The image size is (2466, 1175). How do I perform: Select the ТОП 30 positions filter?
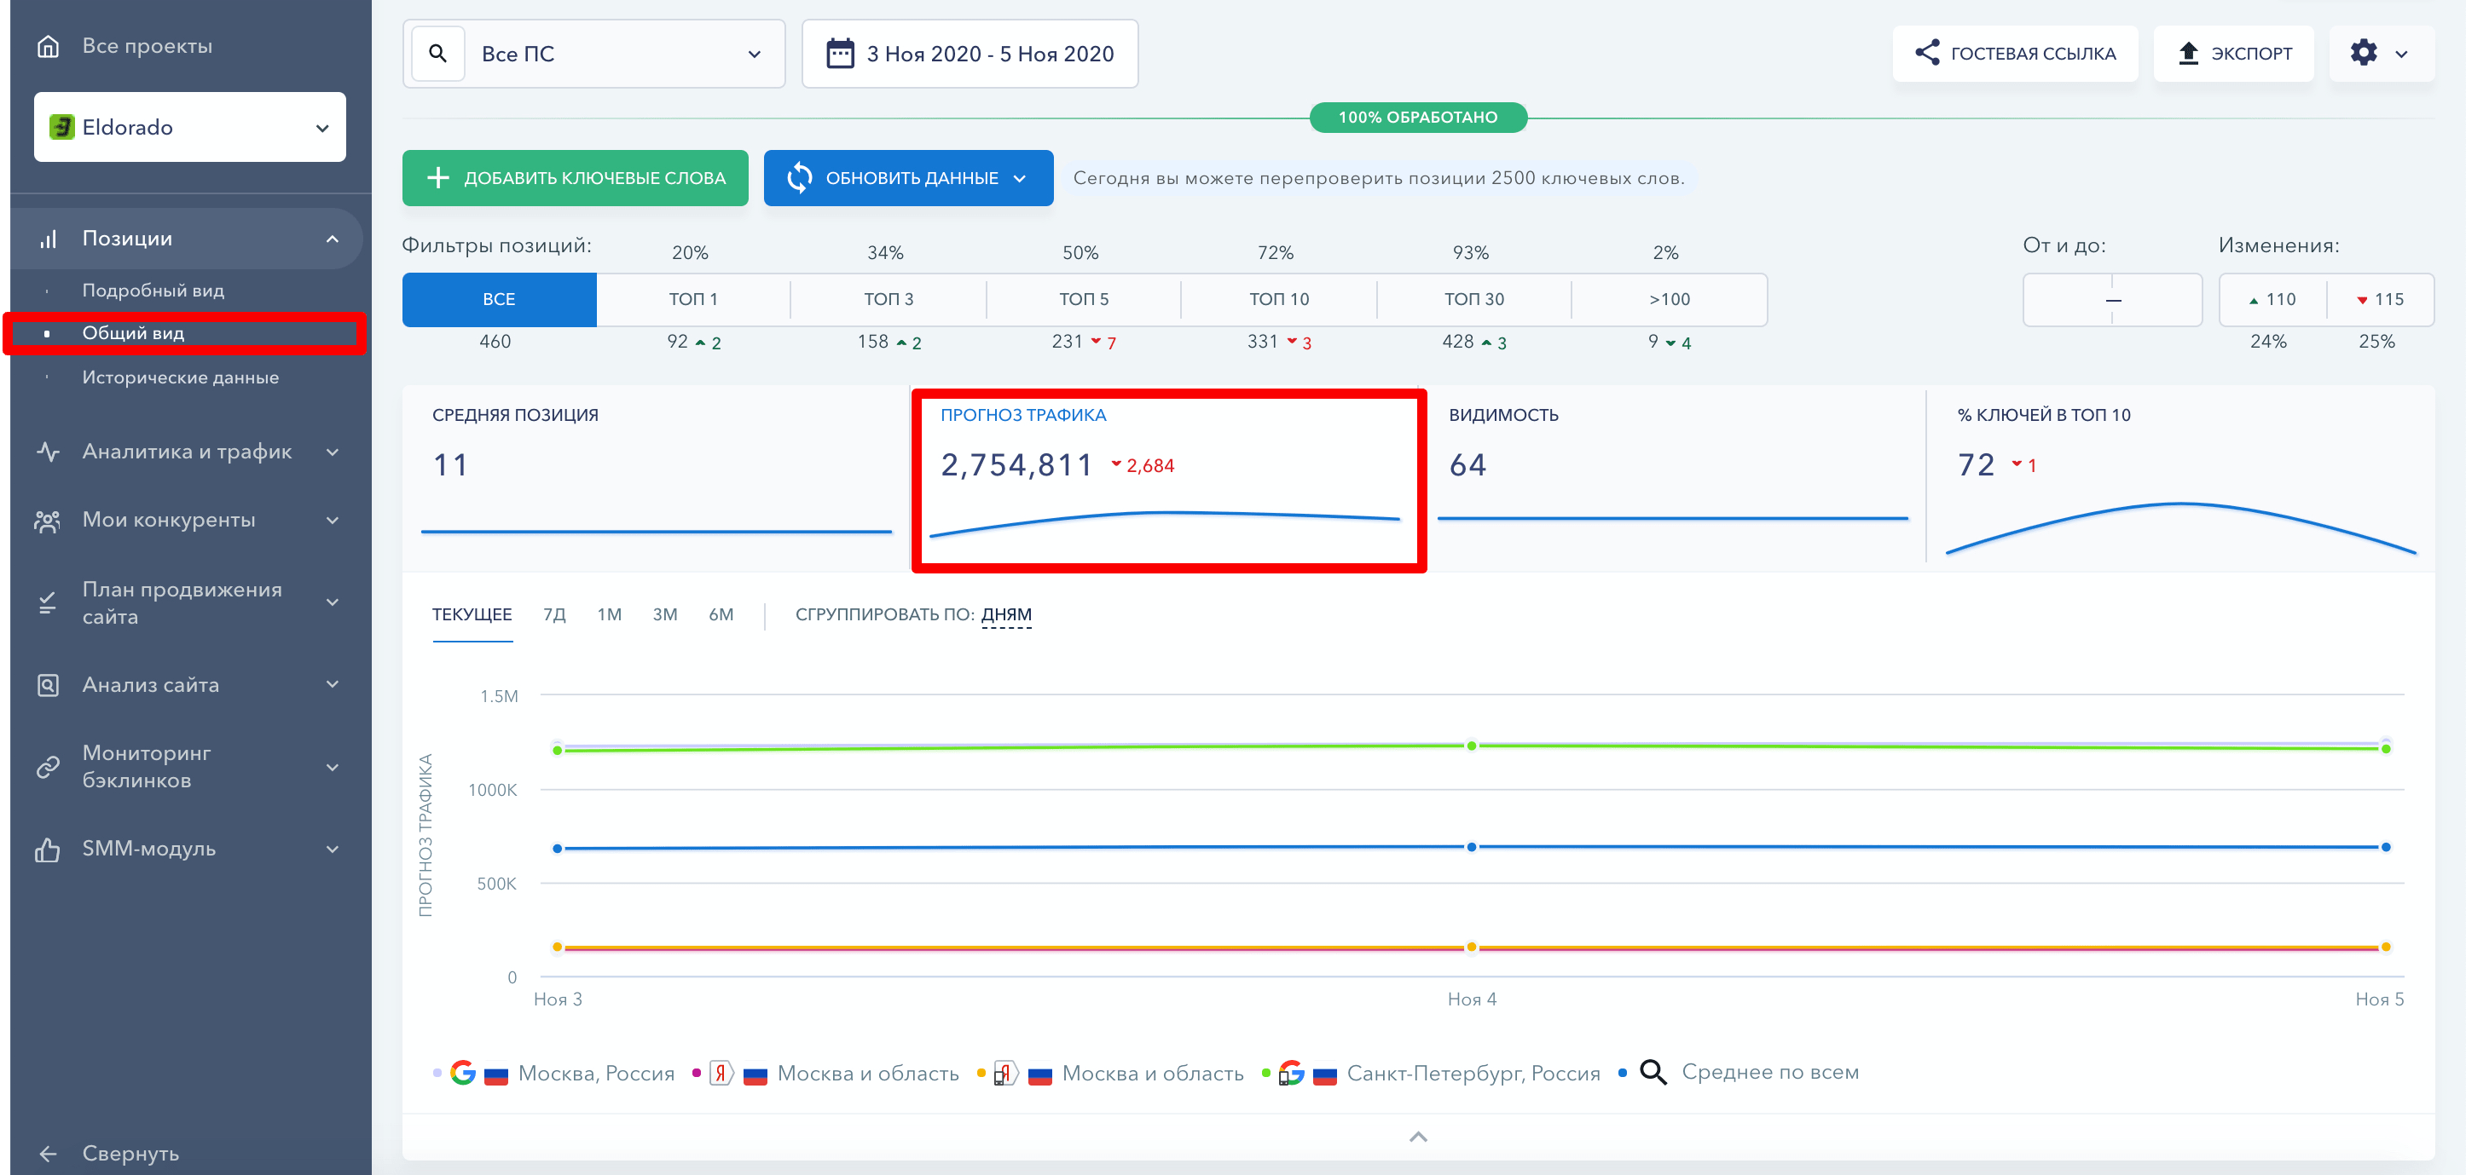[x=1474, y=301]
